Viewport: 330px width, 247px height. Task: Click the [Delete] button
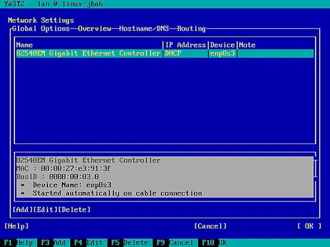pos(74,210)
